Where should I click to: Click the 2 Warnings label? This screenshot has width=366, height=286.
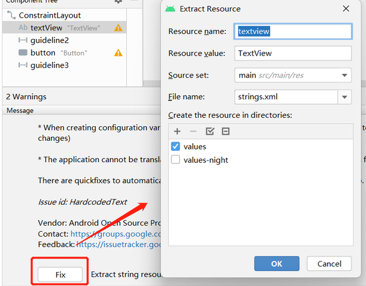click(26, 96)
